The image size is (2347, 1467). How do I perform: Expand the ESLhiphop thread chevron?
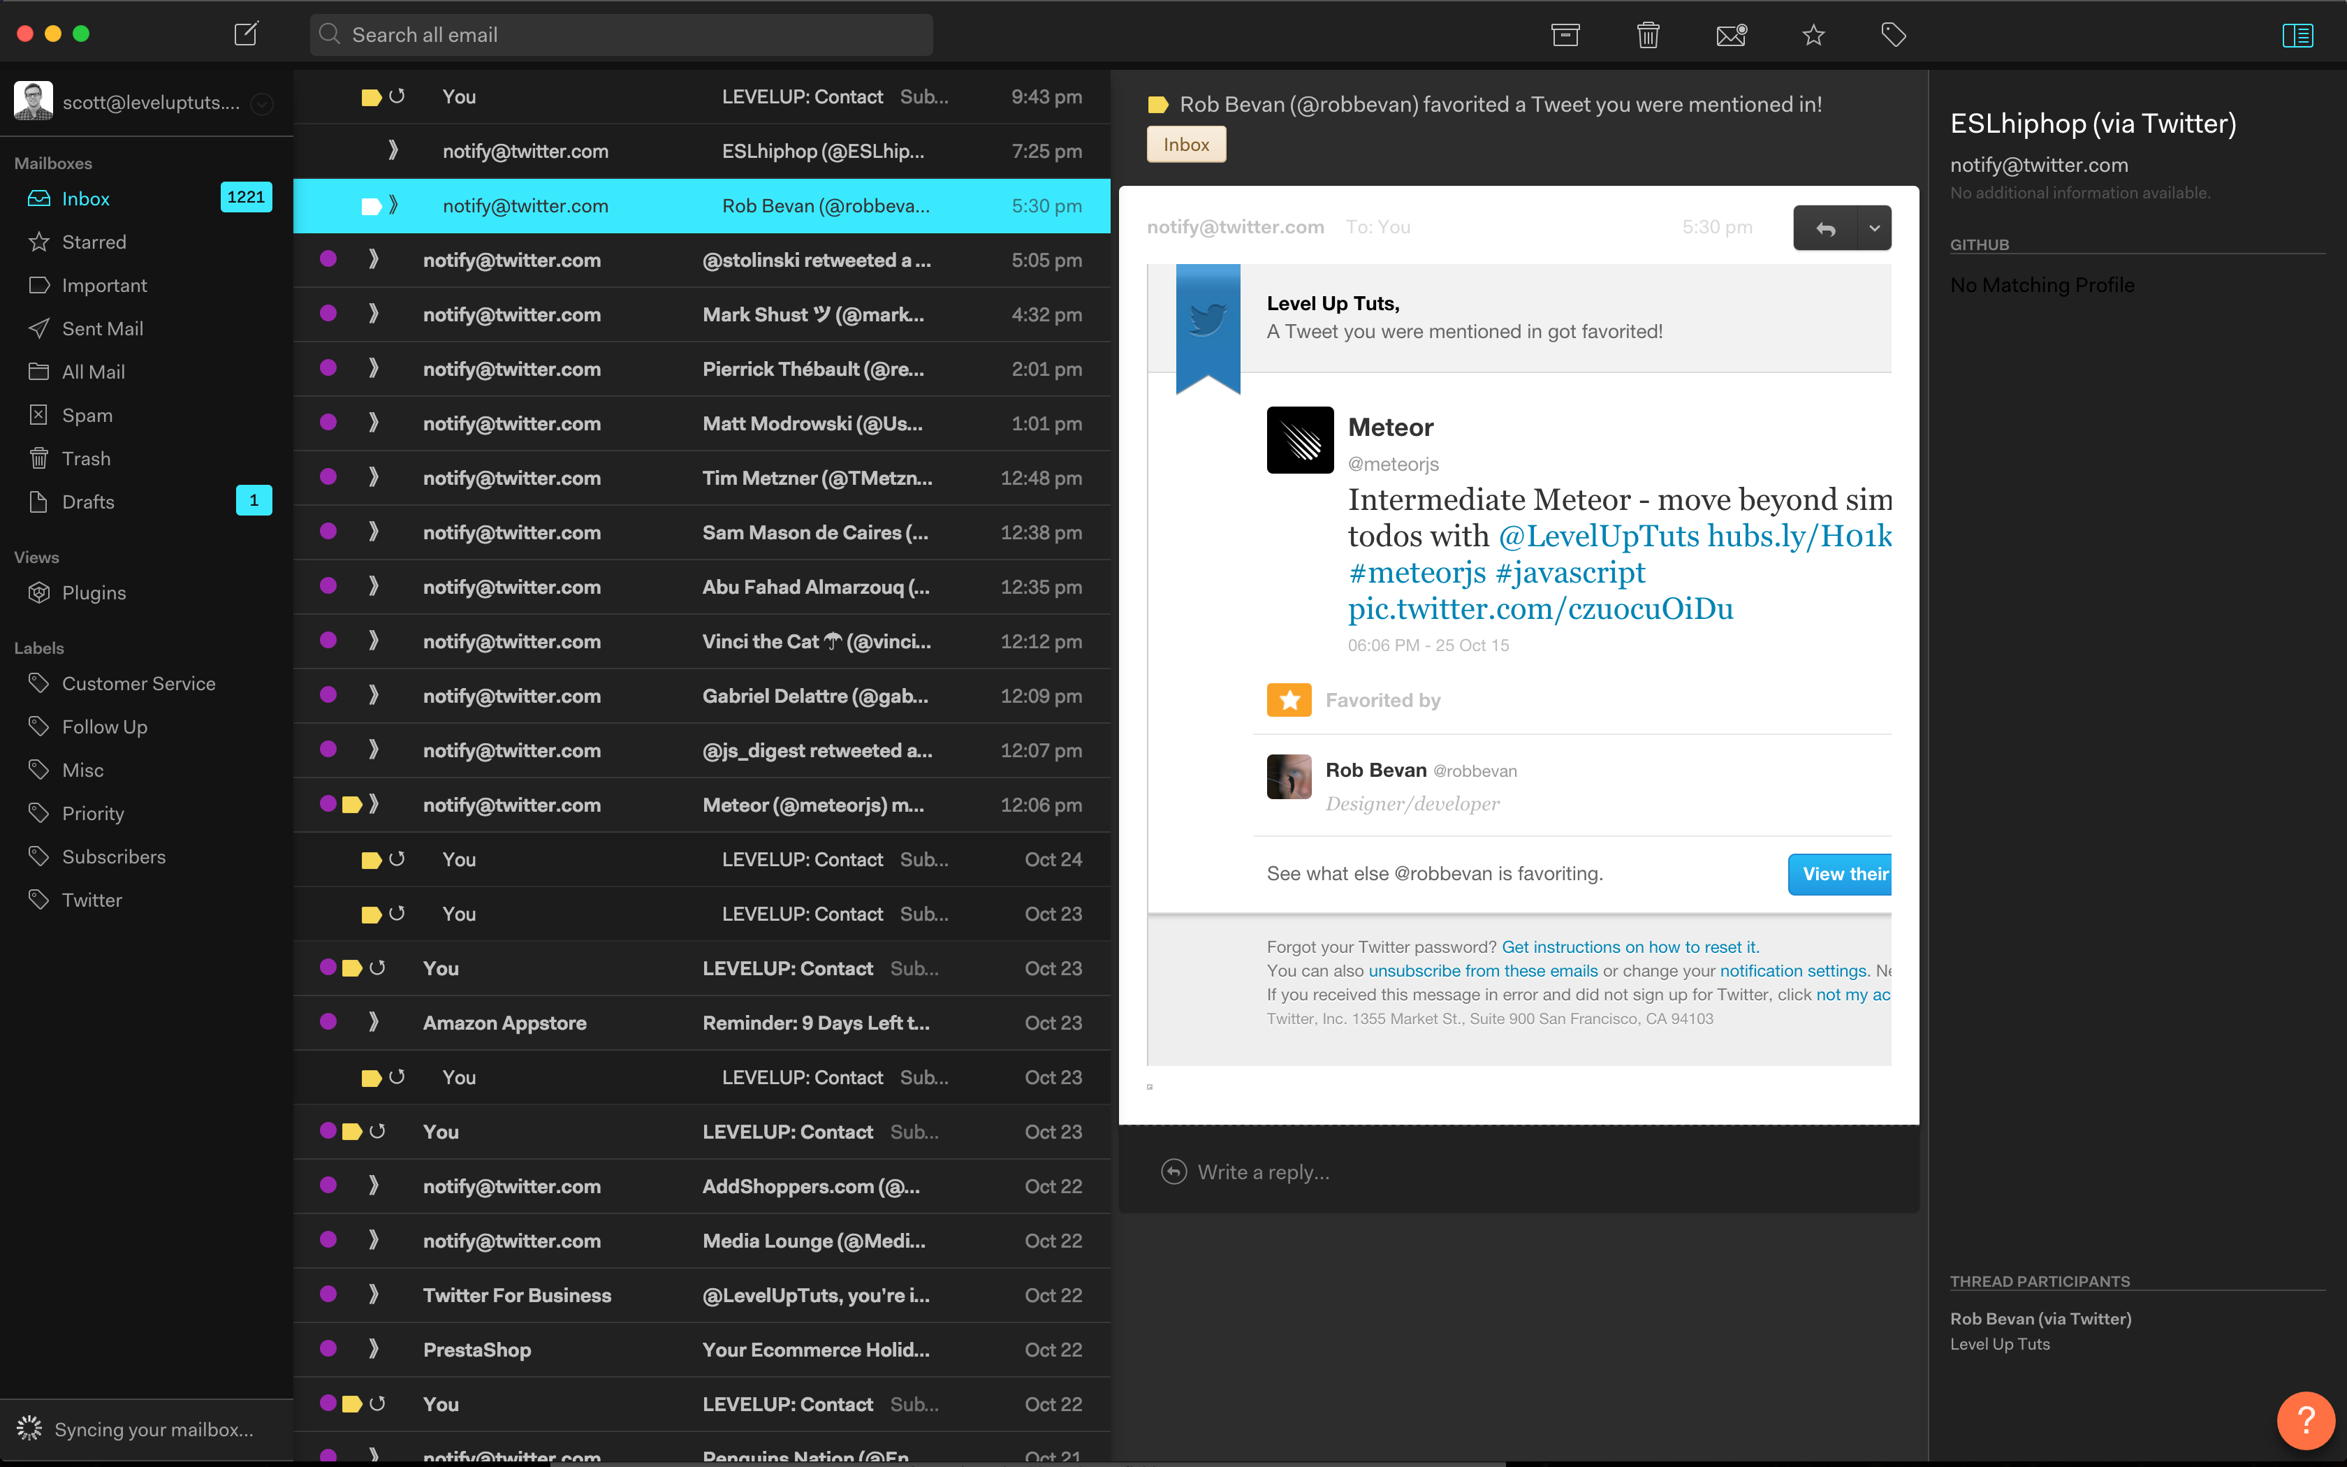pos(393,150)
